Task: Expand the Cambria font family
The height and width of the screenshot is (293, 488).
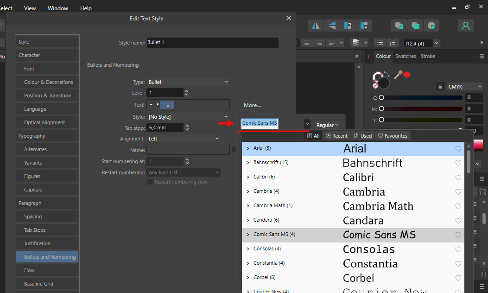Action: 248,191
